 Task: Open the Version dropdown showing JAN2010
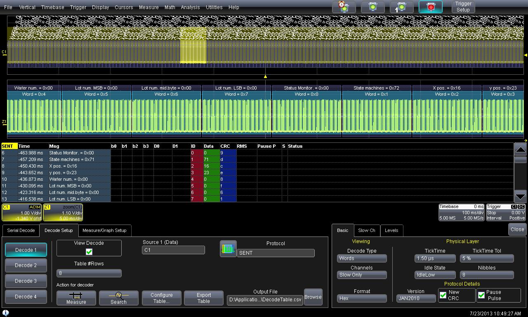415,298
